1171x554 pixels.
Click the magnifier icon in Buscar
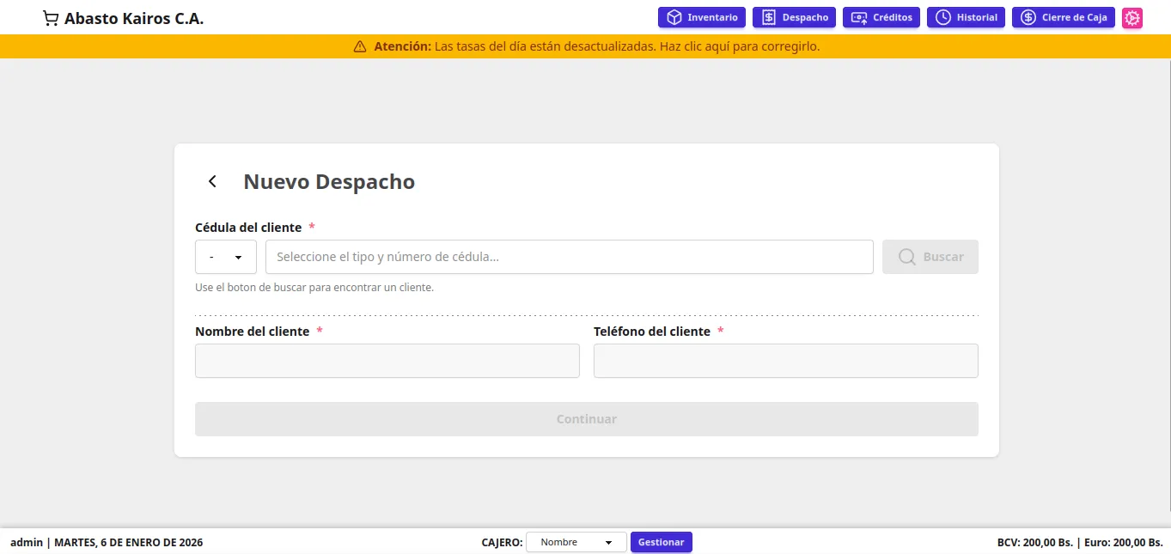[907, 257]
